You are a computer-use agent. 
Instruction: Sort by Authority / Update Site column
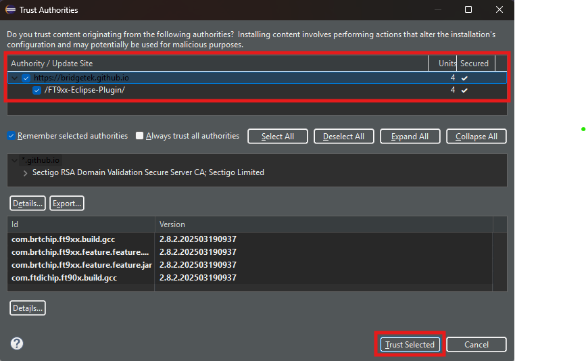tap(218, 63)
